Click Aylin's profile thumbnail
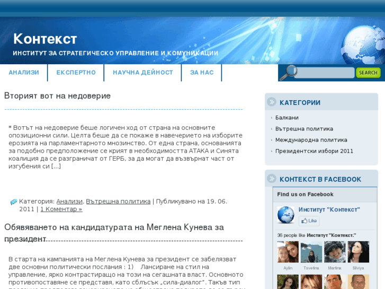Viewport: 385px width, 289px height. tap(288, 252)
